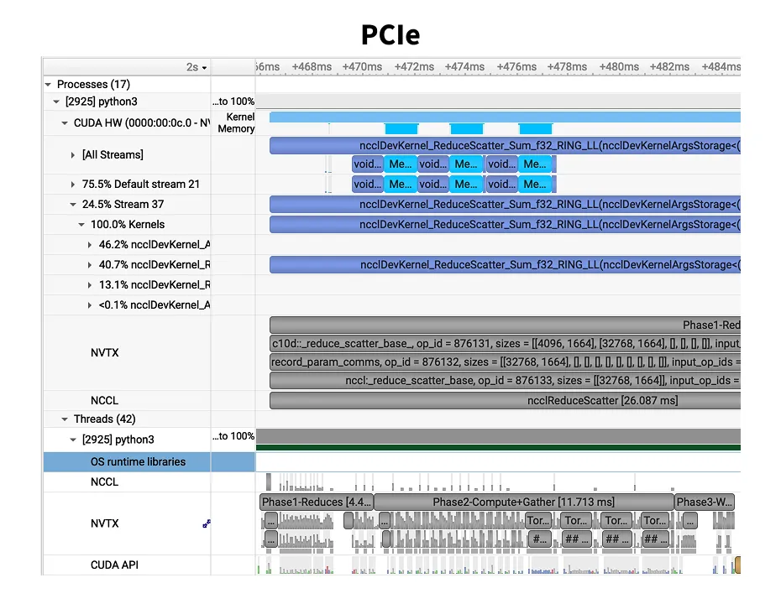Expand the 13.1% ncclDevKernel_R row
Image resolution: width=781 pixels, height=609 pixels.
(89, 284)
